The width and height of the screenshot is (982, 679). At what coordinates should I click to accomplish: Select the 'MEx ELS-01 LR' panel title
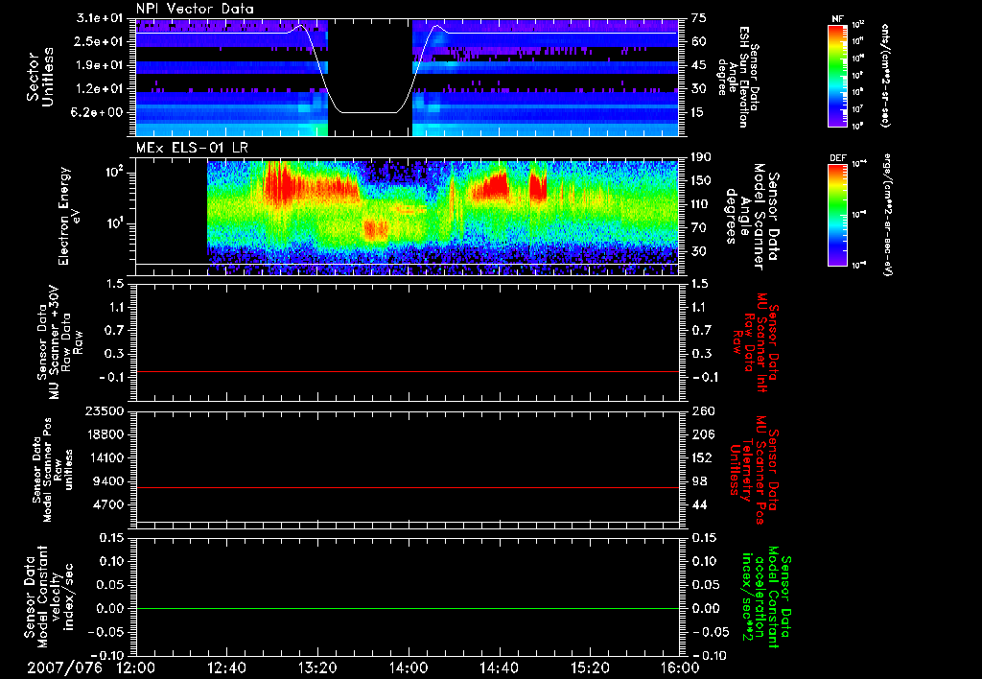[192, 148]
